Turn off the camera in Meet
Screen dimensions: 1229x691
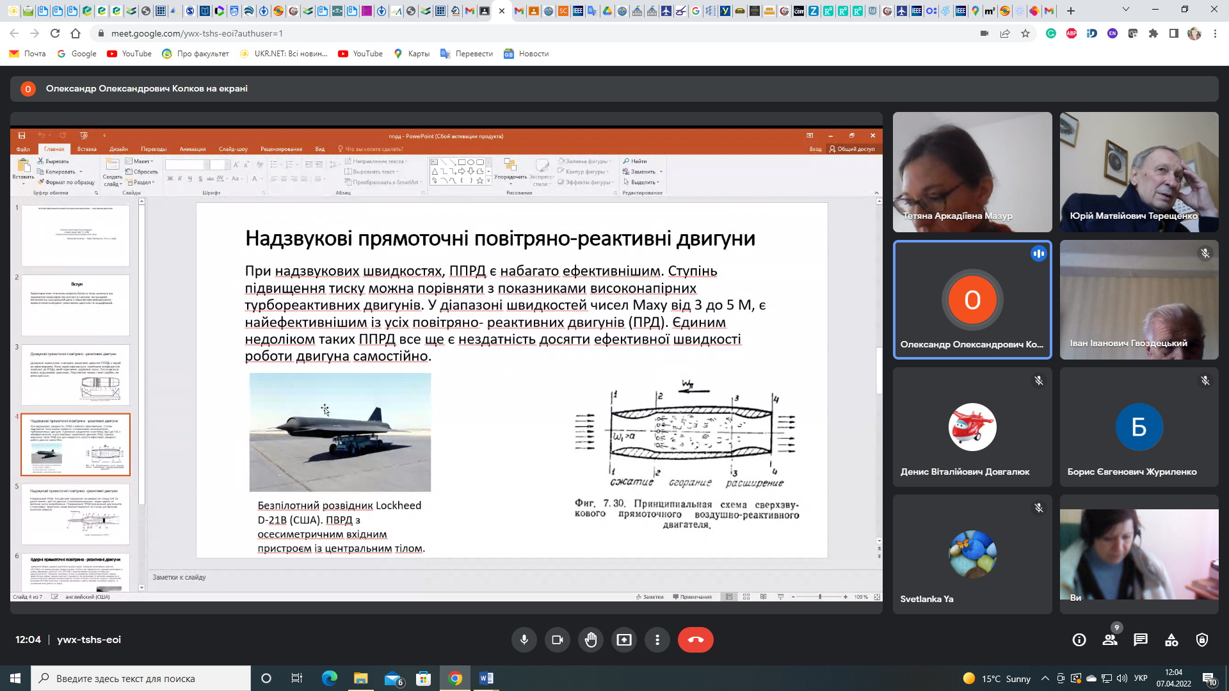pyautogui.click(x=557, y=640)
